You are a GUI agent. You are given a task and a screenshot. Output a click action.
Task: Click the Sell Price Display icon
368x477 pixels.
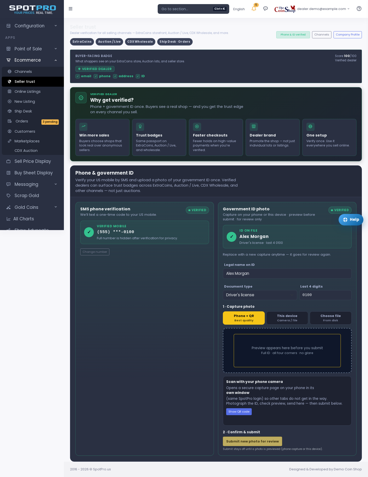pos(8,161)
